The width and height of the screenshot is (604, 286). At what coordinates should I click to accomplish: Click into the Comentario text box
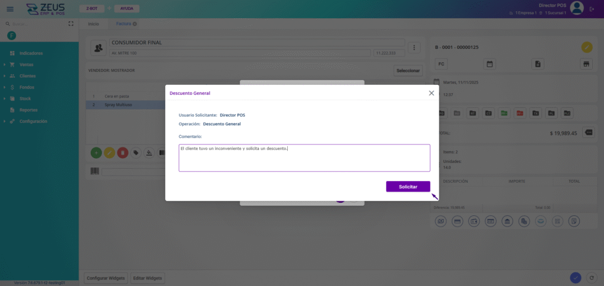click(304, 158)
